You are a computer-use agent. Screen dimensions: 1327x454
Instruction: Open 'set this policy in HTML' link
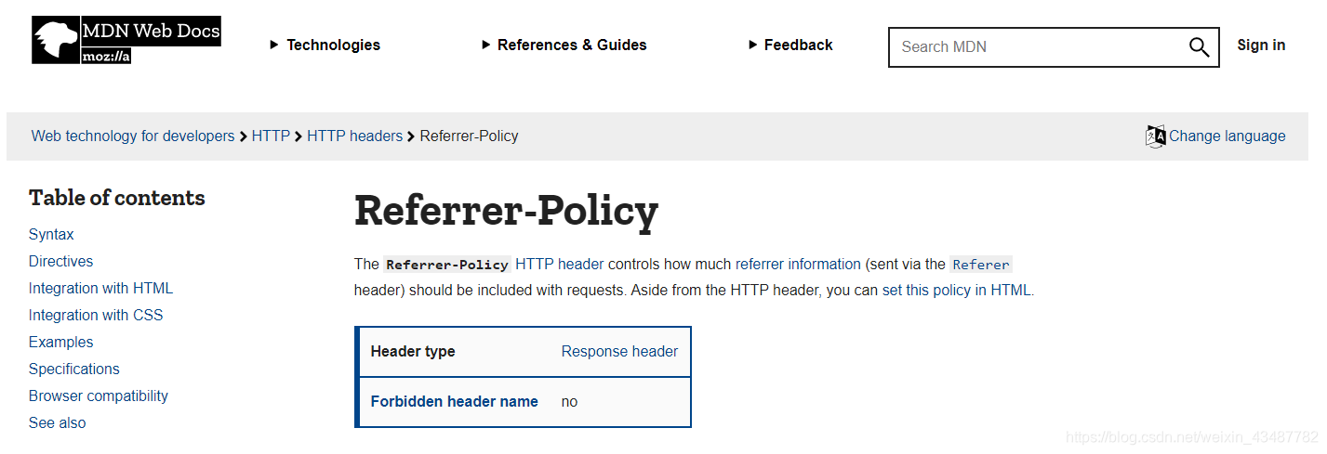point(956,290)
